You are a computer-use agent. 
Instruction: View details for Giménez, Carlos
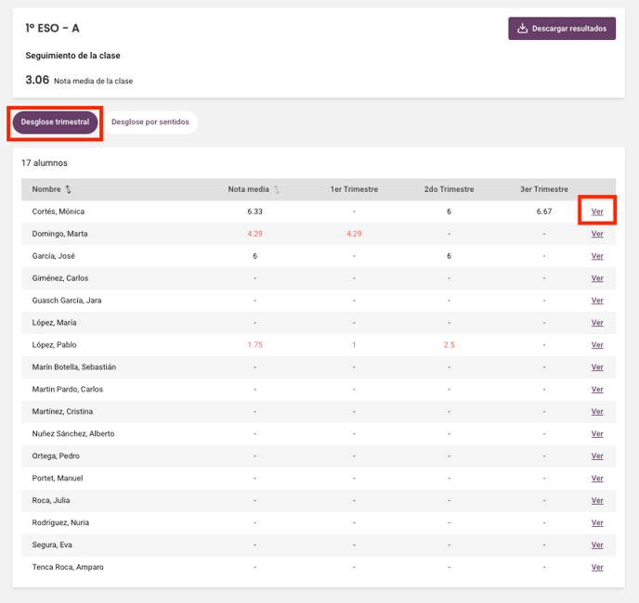(597, 278)
